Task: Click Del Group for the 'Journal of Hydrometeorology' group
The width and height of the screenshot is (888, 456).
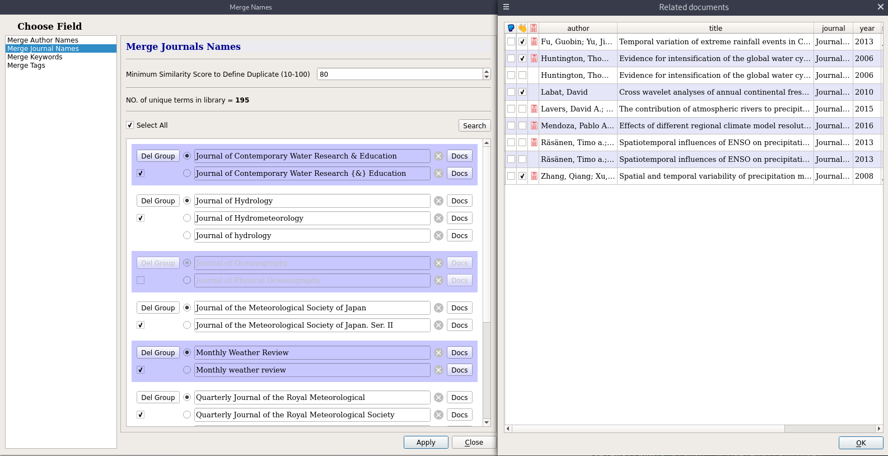Action: point(158,201)
